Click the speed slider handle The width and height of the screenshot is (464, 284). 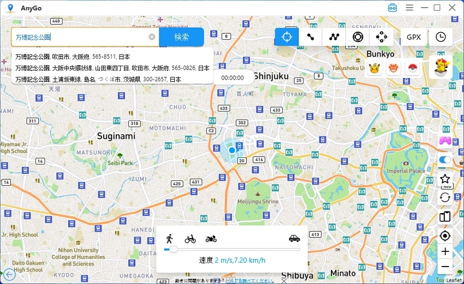[173, 250]
